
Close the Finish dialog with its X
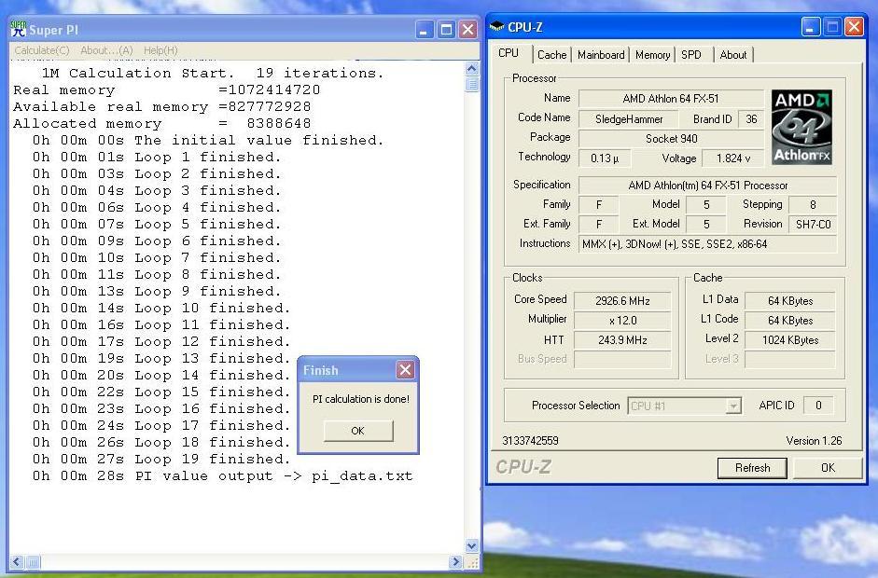tap(405, 369)
